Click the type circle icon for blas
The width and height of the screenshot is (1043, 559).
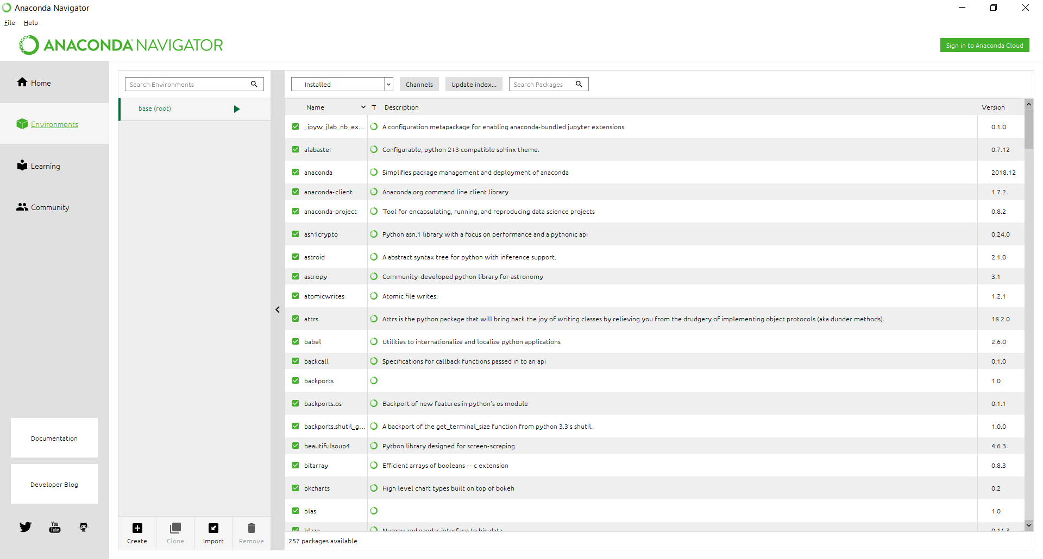[374, 511]
